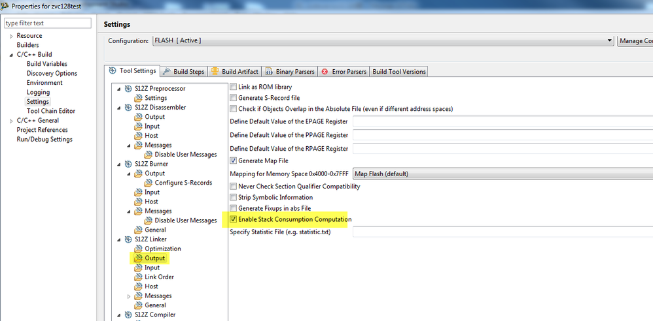Click the S12Z Burner tool icon

pyautogui.click(x=128, y=164)
